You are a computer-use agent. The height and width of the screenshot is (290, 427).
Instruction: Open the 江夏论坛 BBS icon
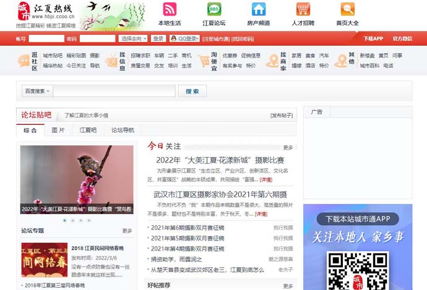(x=214, y=9)
